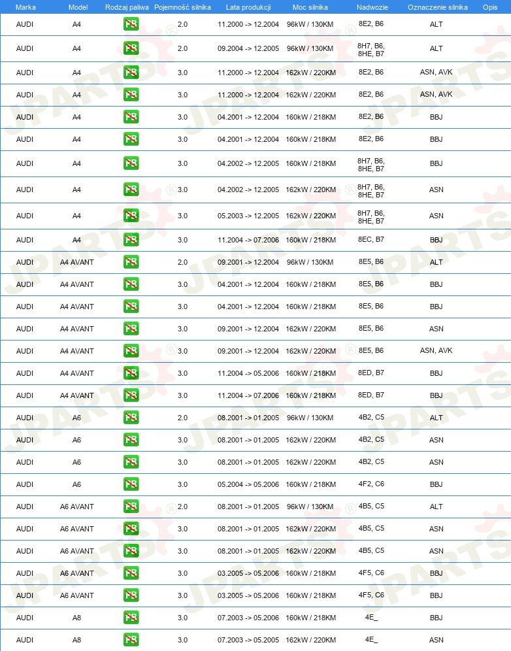Click AUDI in the A8 ASN row
Screen dimensions: 511x651
(25, 640)
